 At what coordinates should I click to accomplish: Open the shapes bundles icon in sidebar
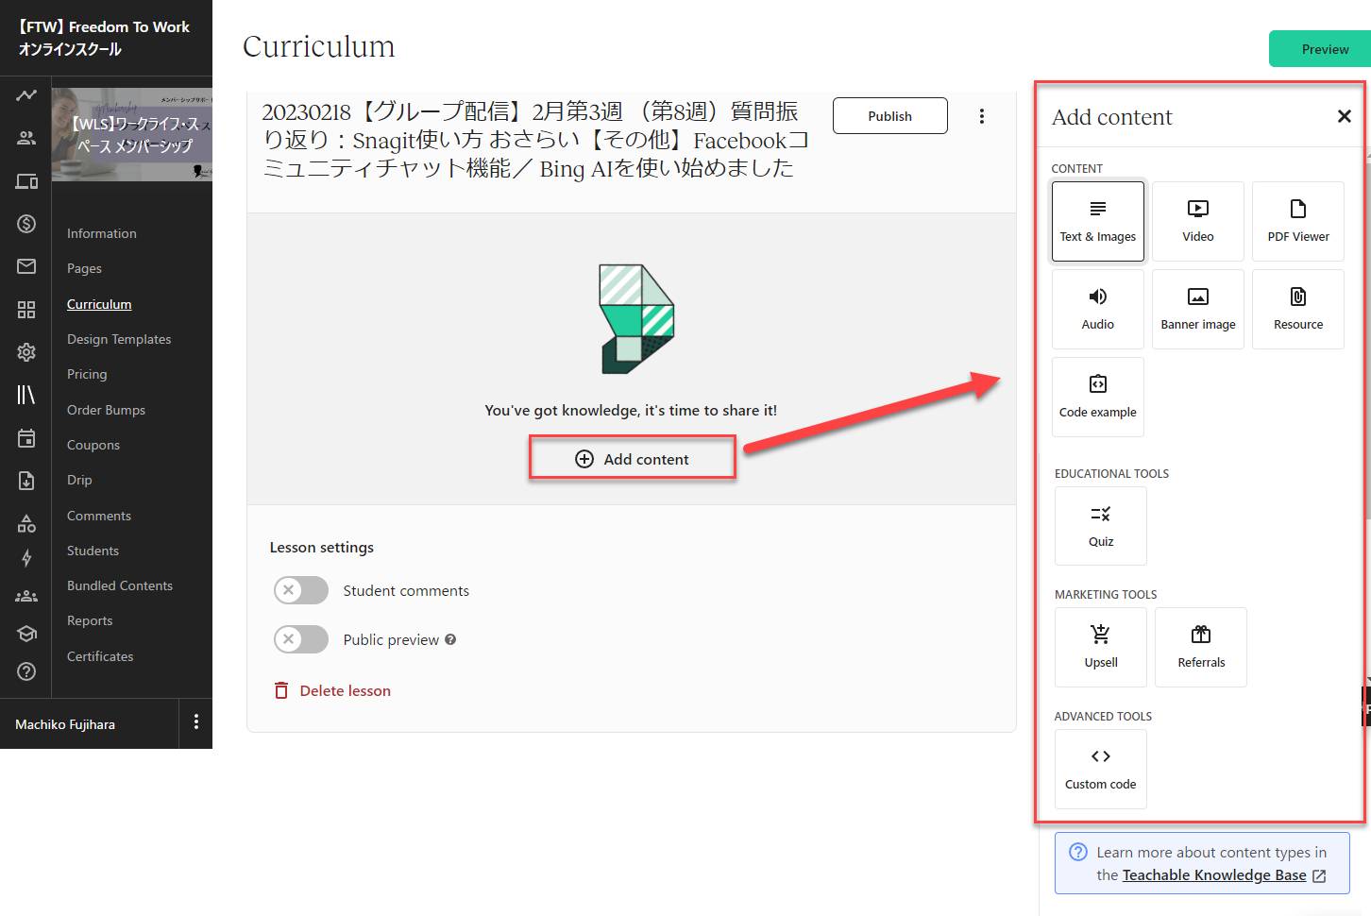pyautogui.click(x=26, y=523)
